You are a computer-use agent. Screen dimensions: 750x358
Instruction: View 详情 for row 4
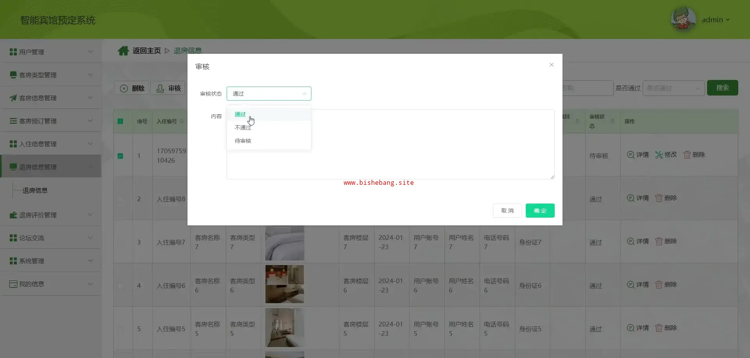pyautogui.click(x=637, y=285)
